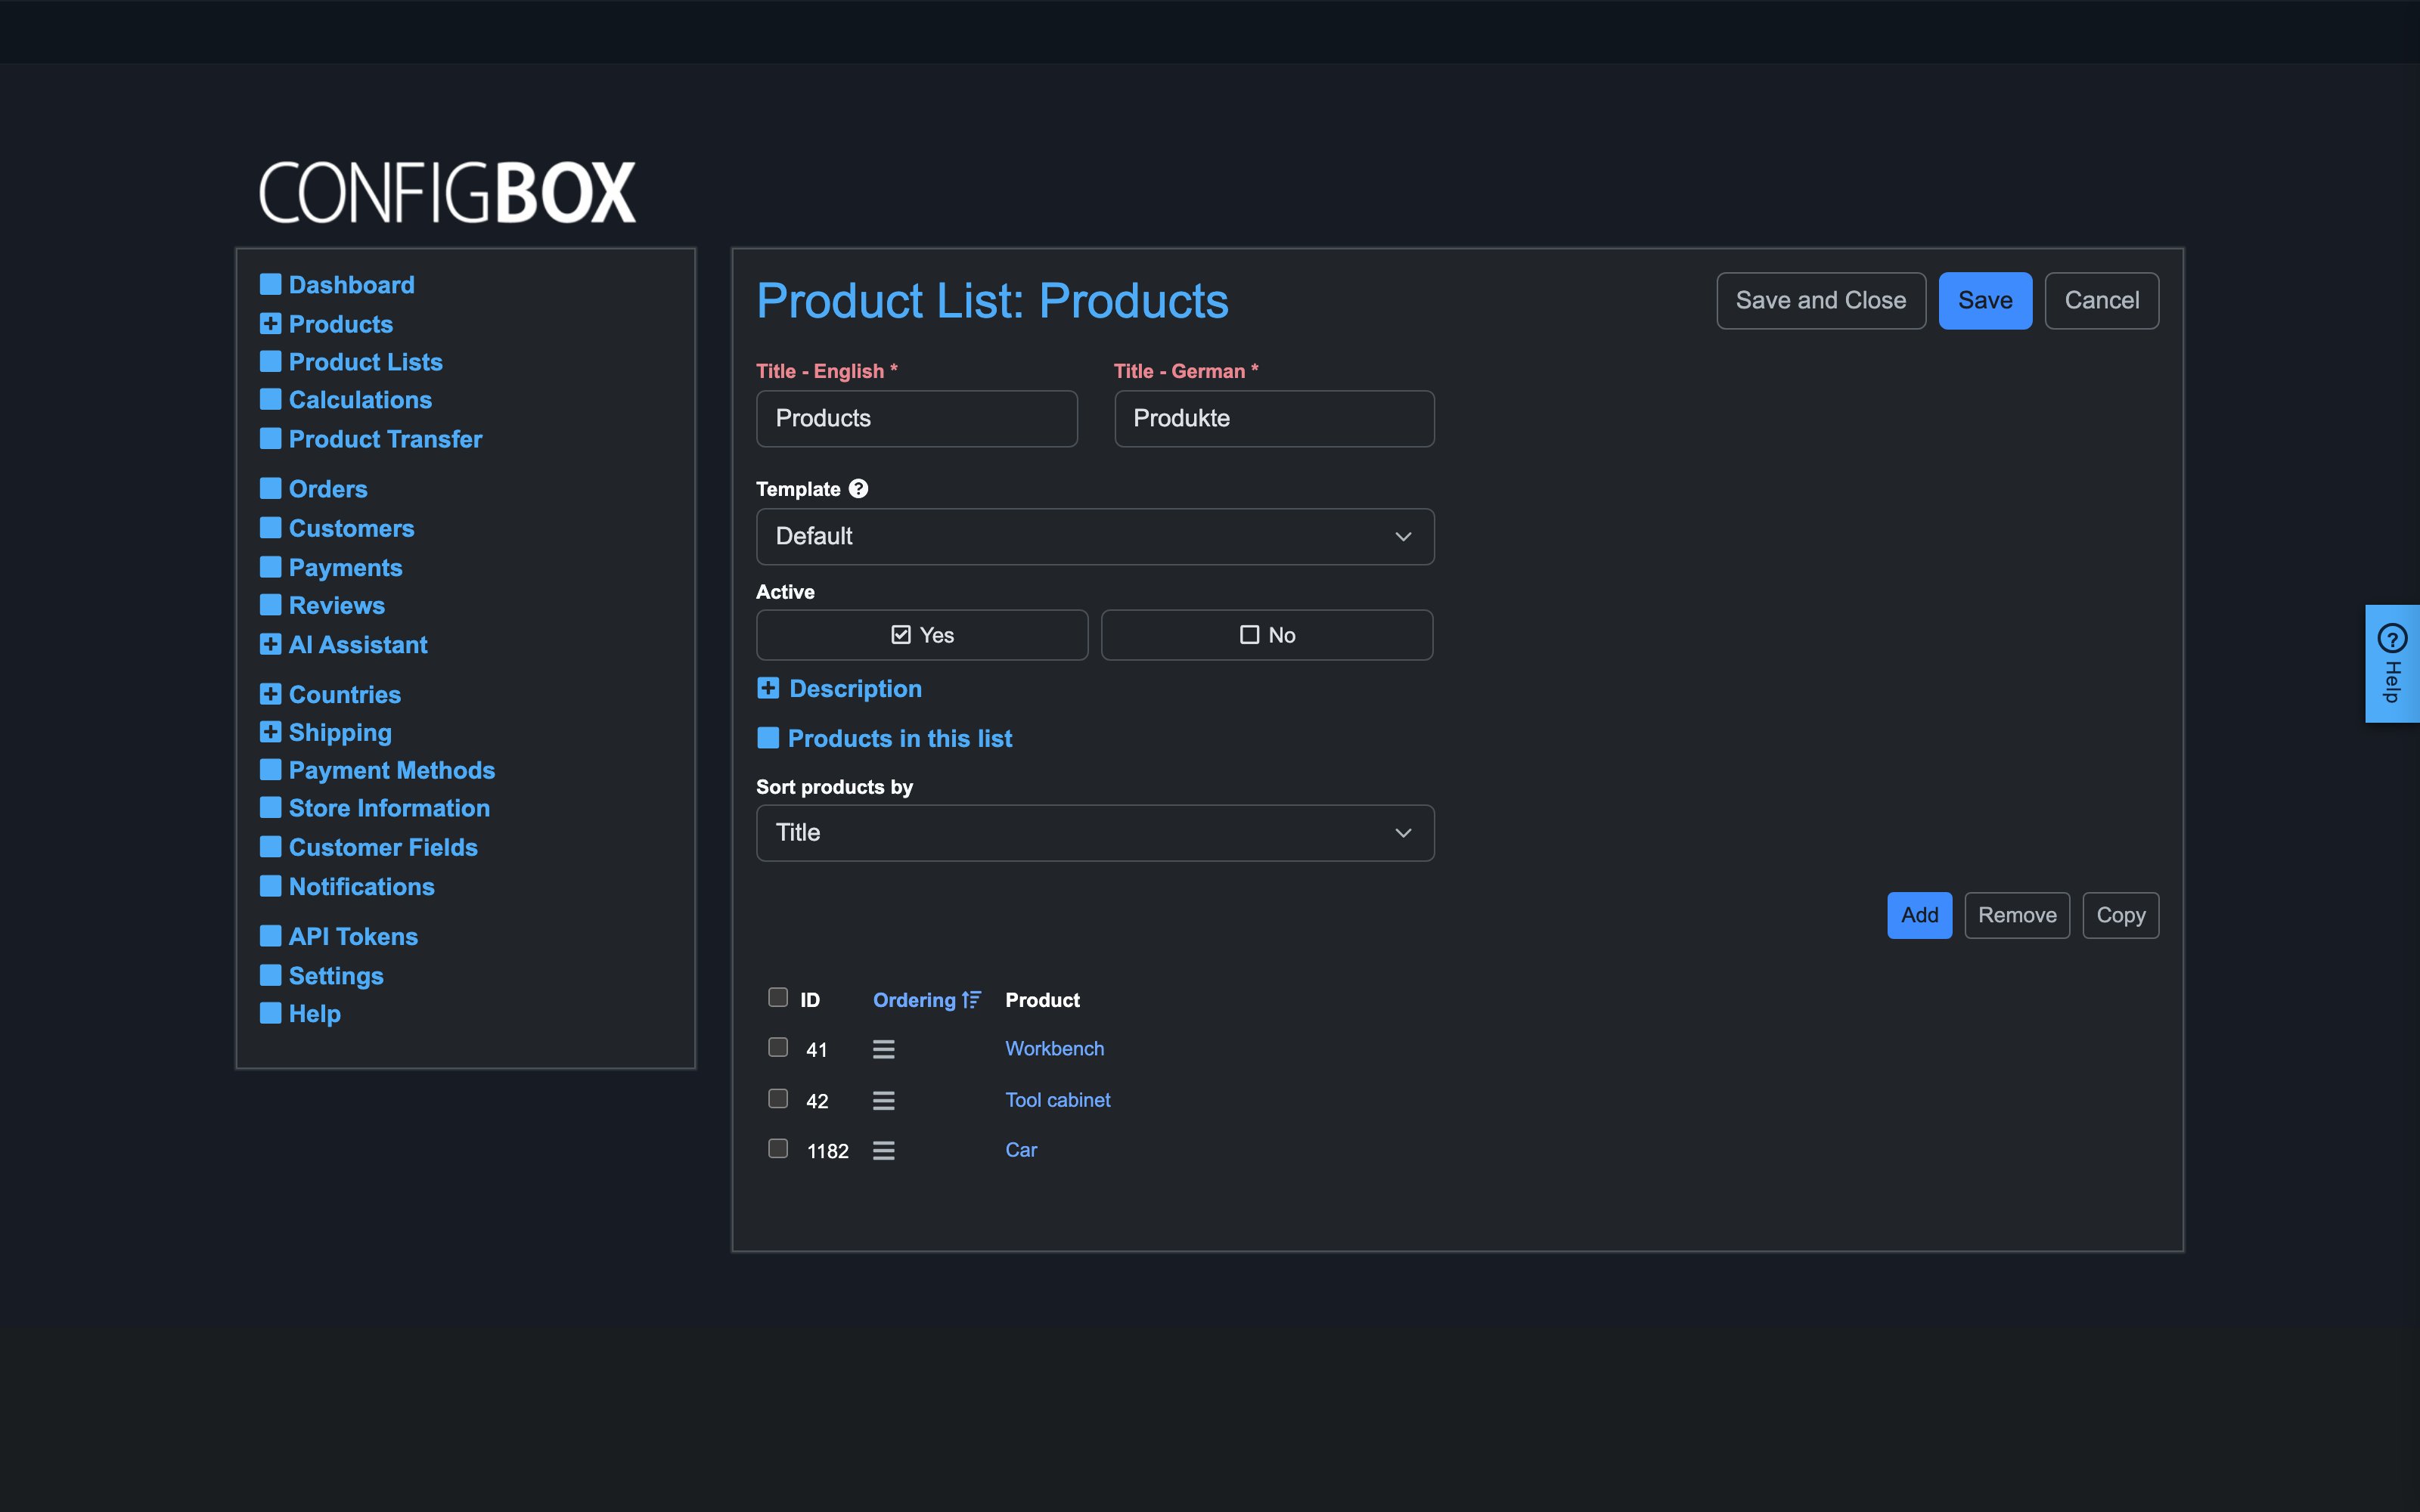This screenshot has width=2420, height=1512.
Task: Open Calculations in the sidebar
Action: pos(360,400)
